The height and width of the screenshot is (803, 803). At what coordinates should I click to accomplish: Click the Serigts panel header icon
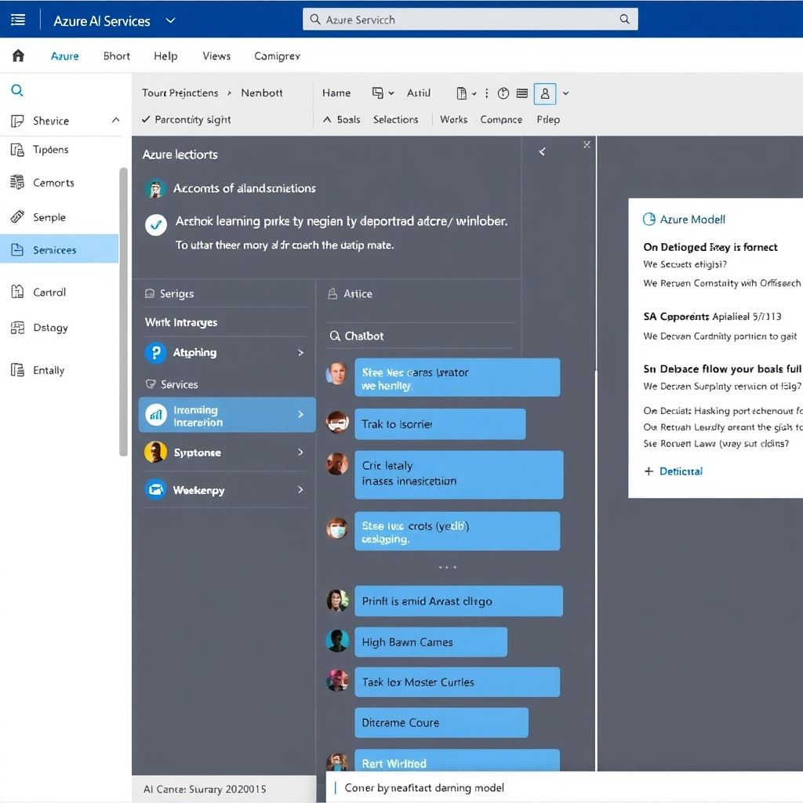(x=150, y=293)
